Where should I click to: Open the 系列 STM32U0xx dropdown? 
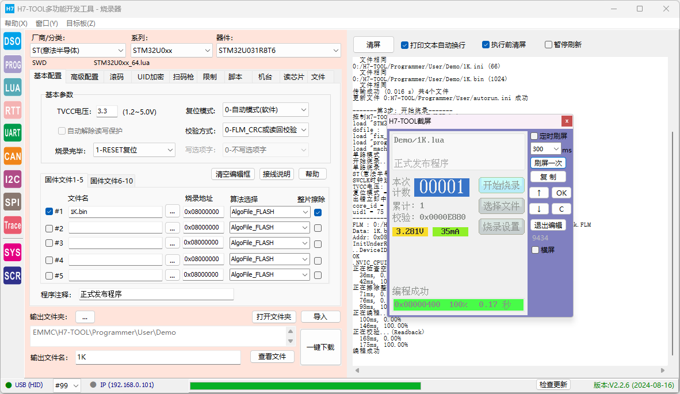171,50
